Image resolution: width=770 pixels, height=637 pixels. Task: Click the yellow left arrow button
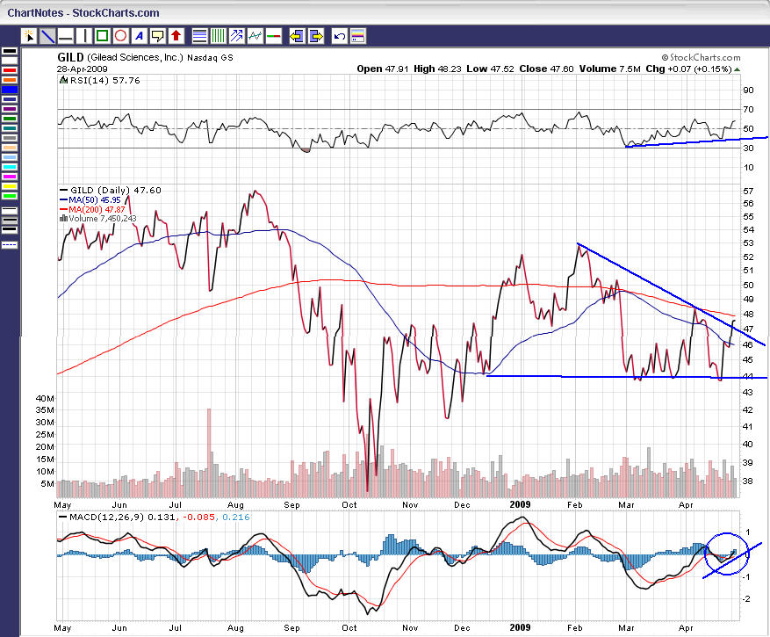[296, 36]
